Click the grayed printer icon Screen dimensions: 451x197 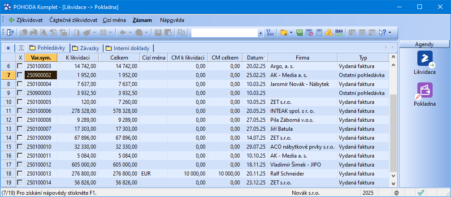34,33
